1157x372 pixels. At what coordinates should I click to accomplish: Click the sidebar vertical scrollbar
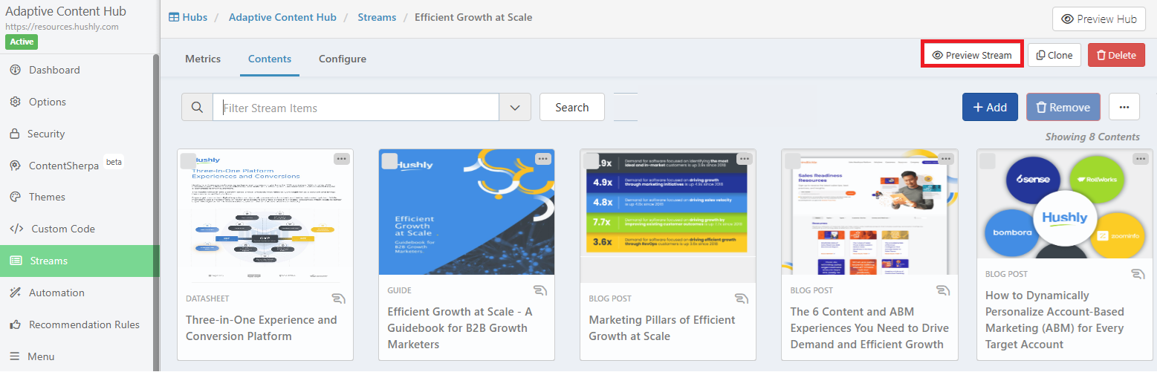156,212
